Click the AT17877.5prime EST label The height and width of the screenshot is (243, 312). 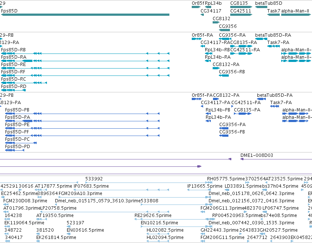[53, 186]
